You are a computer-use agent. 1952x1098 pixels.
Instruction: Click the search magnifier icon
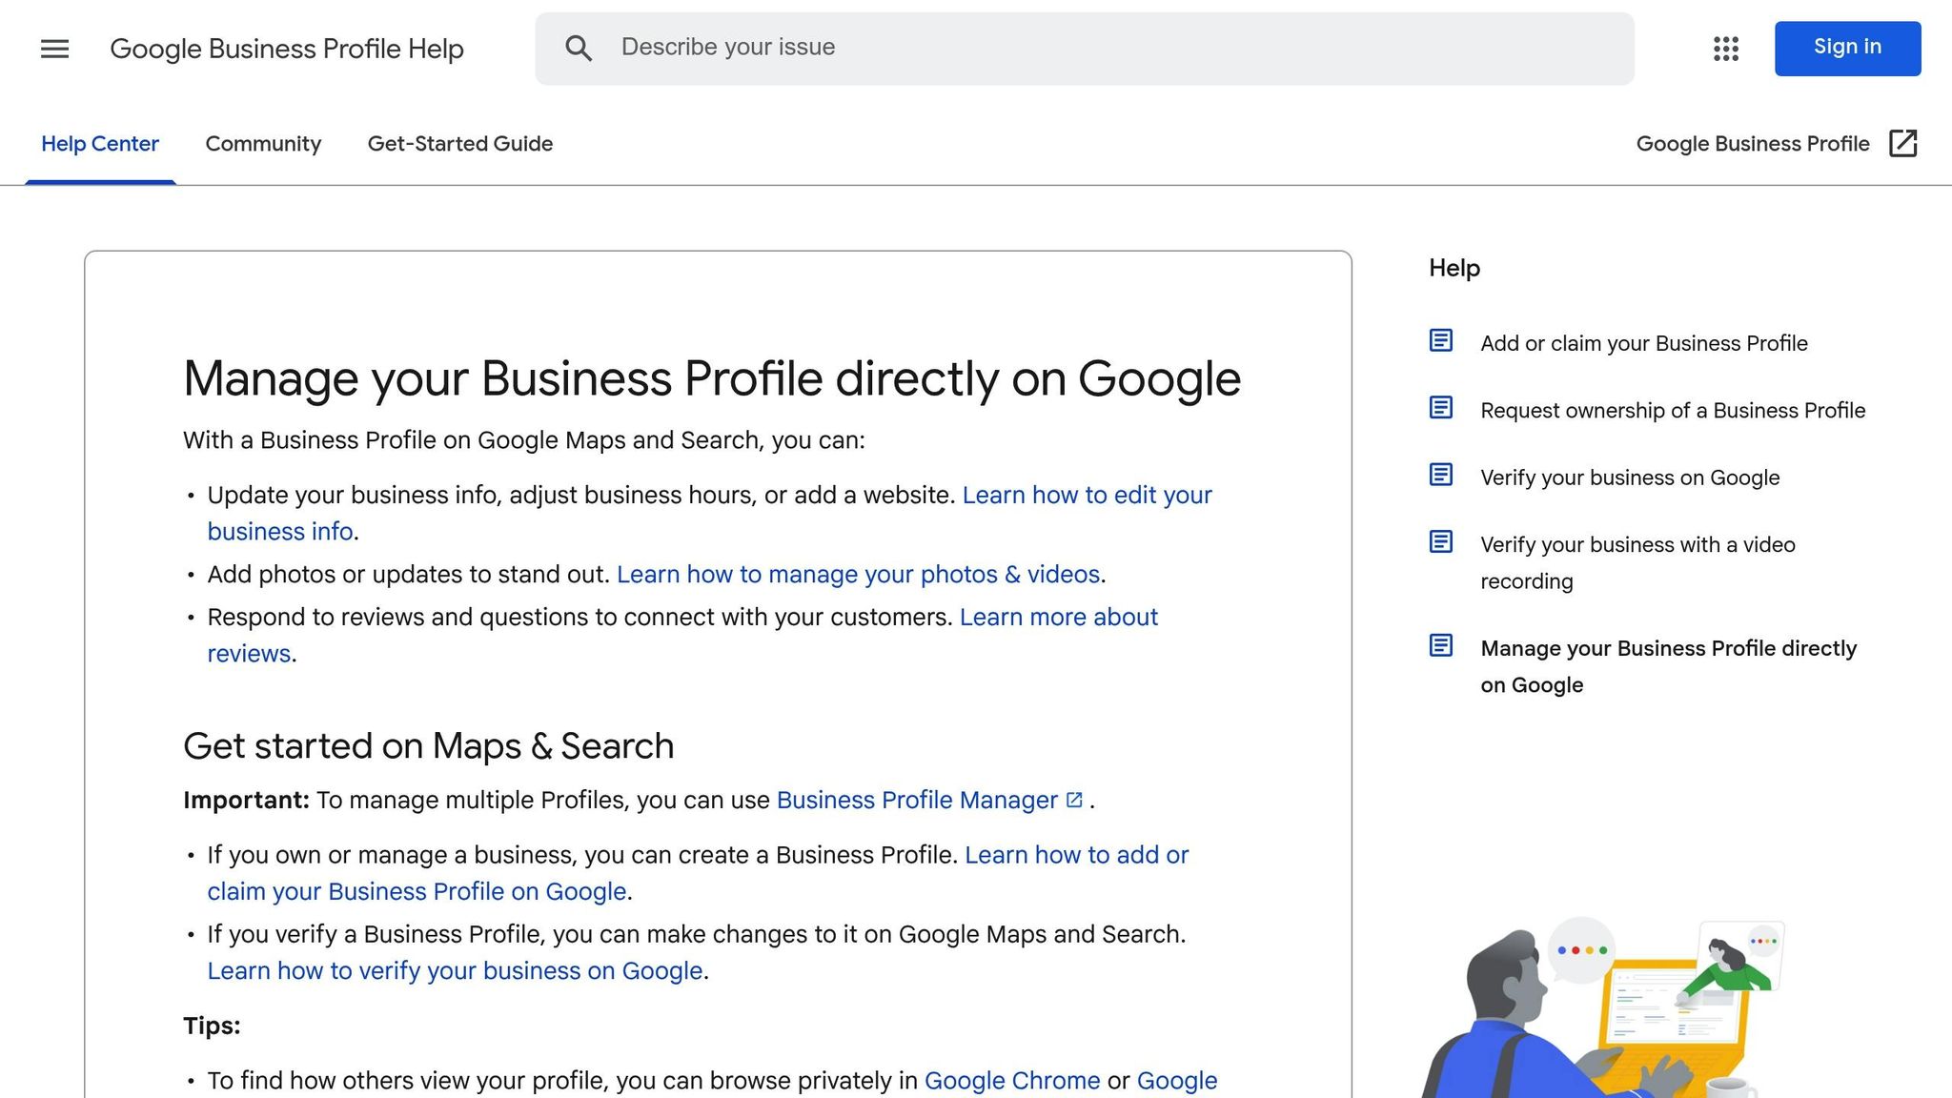pos(579,49)
